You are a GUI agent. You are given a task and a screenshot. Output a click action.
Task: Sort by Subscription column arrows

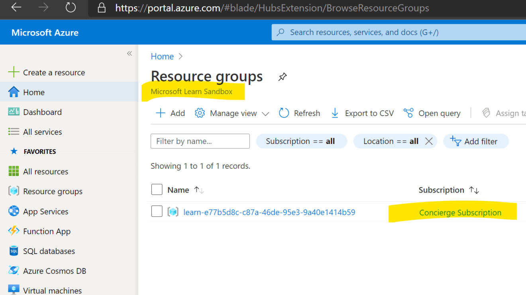tap(474, 190)
